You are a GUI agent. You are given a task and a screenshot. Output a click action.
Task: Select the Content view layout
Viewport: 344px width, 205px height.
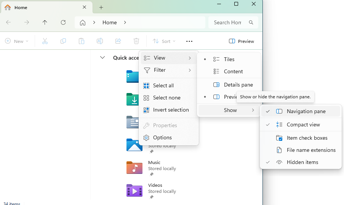pyautogui.click(x=229, y=71)
